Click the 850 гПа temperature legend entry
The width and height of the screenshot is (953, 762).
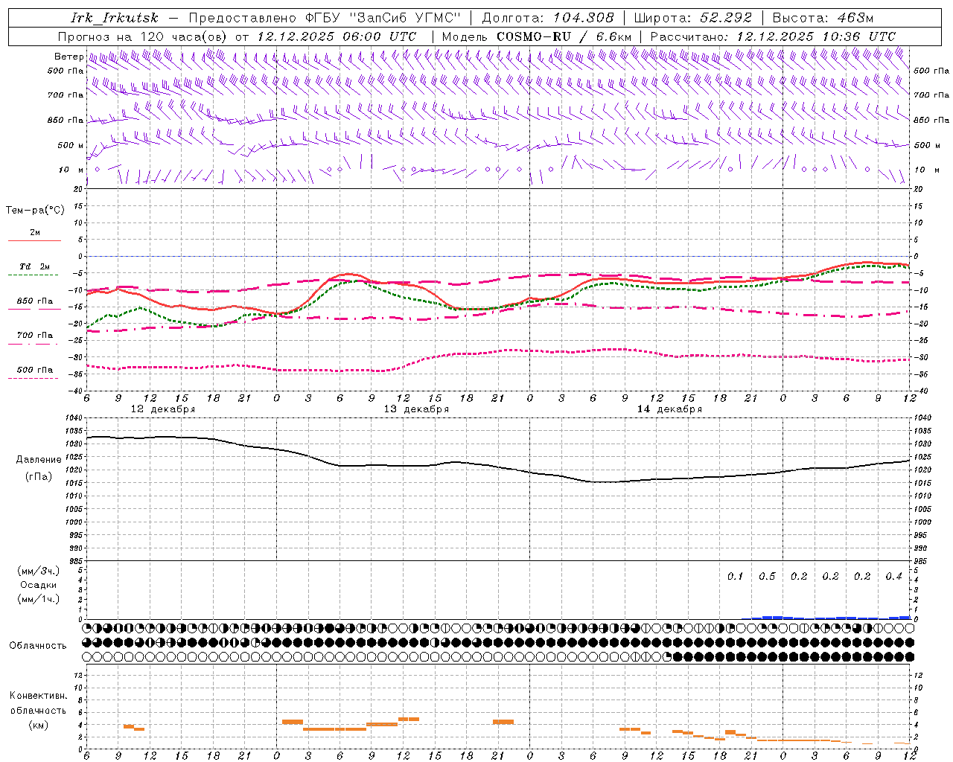tap(34, 301)
